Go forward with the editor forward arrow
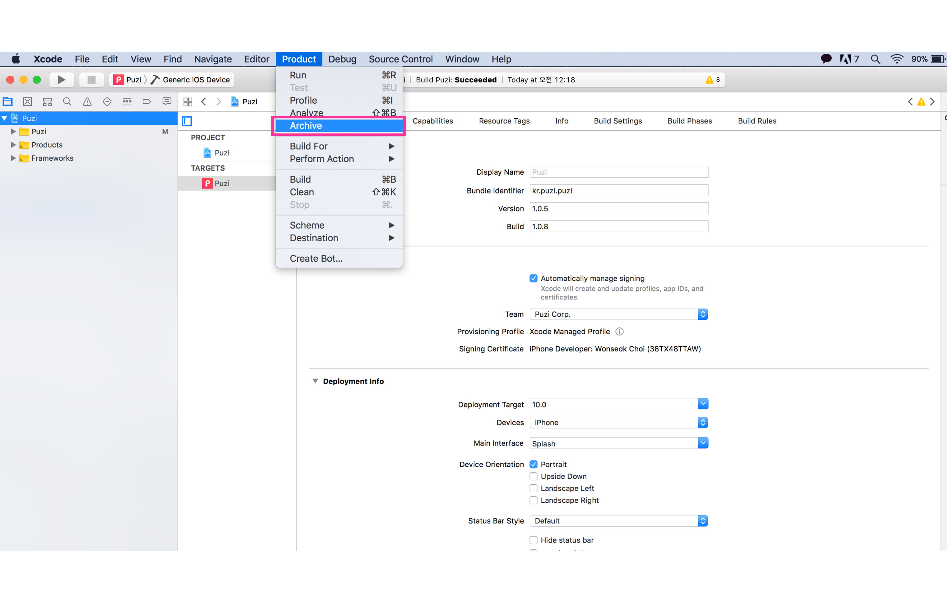947x602 pixels. 219,102
